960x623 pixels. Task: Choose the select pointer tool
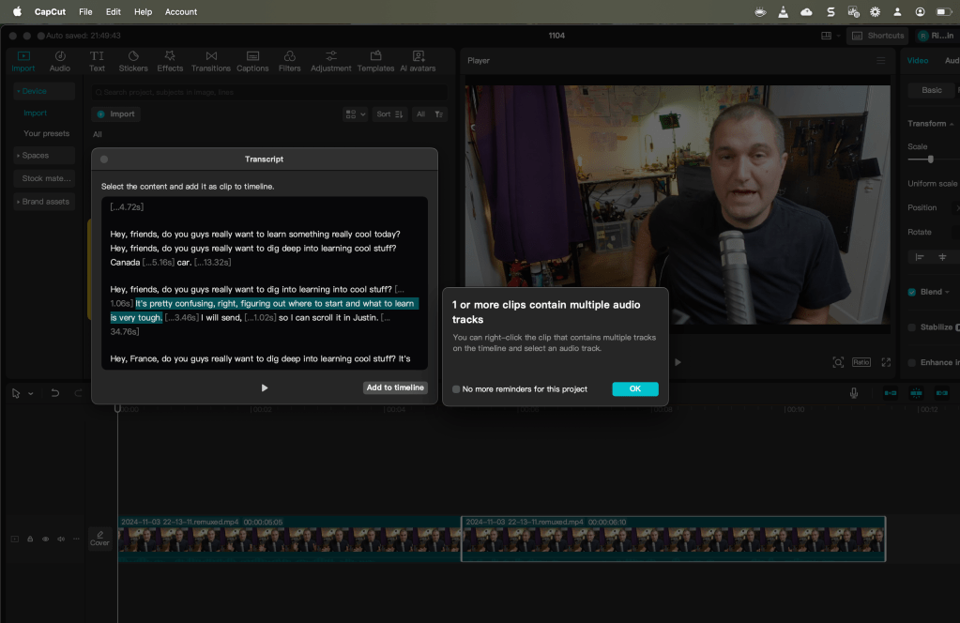(16, 393)
